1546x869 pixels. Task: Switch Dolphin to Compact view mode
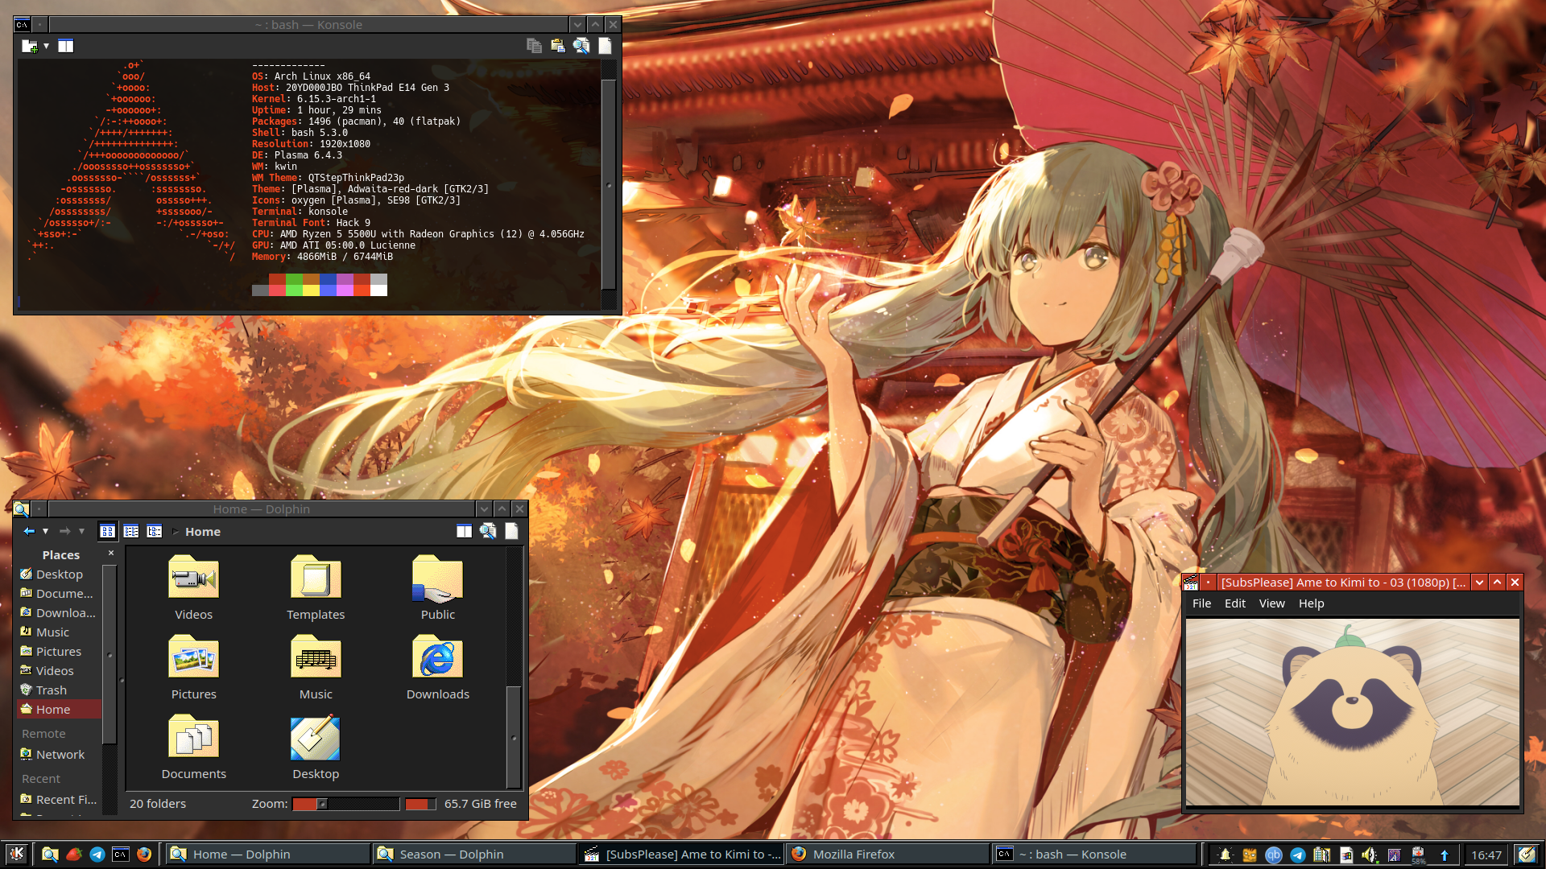(x=130, y=531)
